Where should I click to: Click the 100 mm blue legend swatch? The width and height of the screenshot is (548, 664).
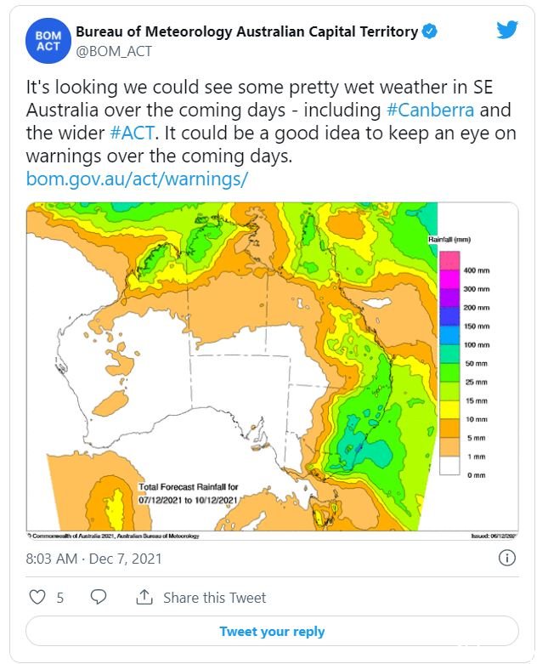pyautogui.click(x=449, y=335)
